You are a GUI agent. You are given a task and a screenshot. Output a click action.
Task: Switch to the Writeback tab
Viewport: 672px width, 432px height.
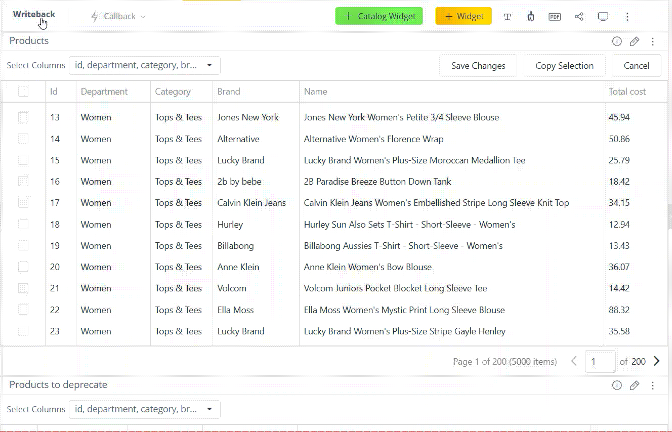[x=34, y=14]
